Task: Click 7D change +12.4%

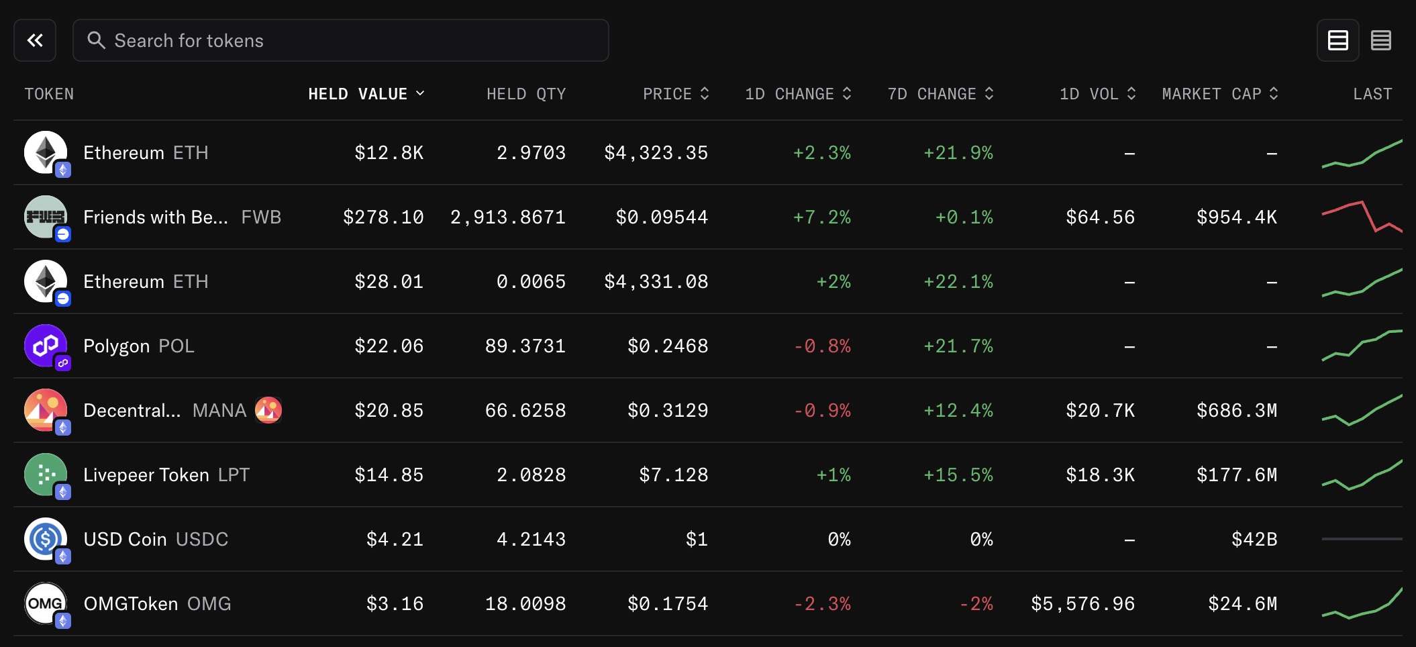Action: click(958, 411)
